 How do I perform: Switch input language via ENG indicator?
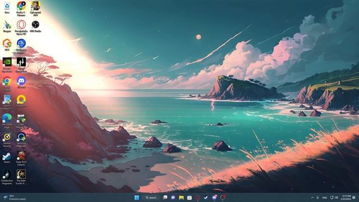coord(324,198)
